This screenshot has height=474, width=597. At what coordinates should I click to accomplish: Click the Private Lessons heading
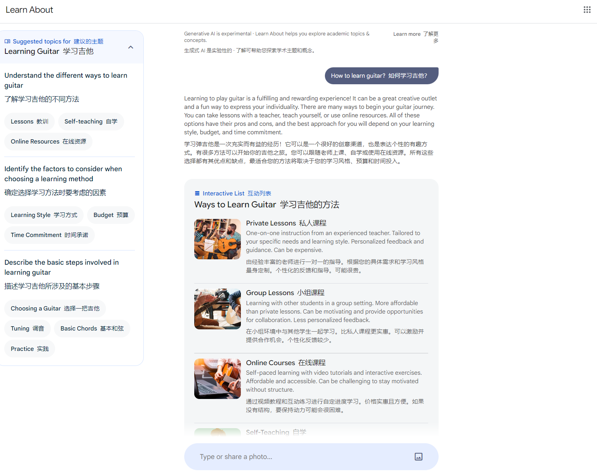[x=286, y=223]
